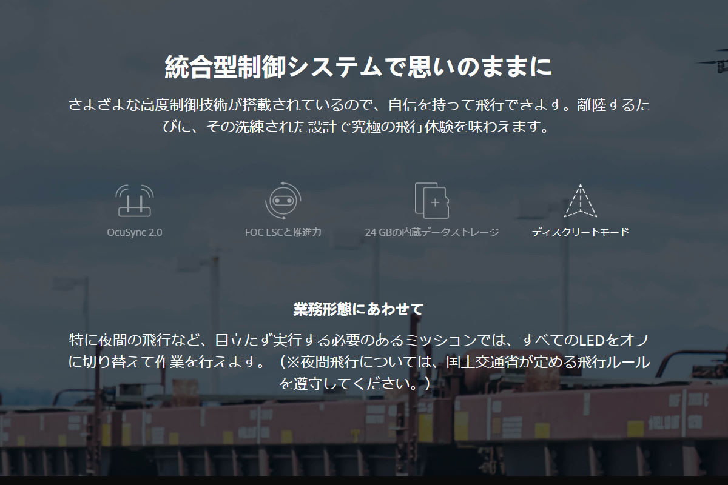Click the paragraph starting 特に夜間の飛行など

[x=359, y=361]
